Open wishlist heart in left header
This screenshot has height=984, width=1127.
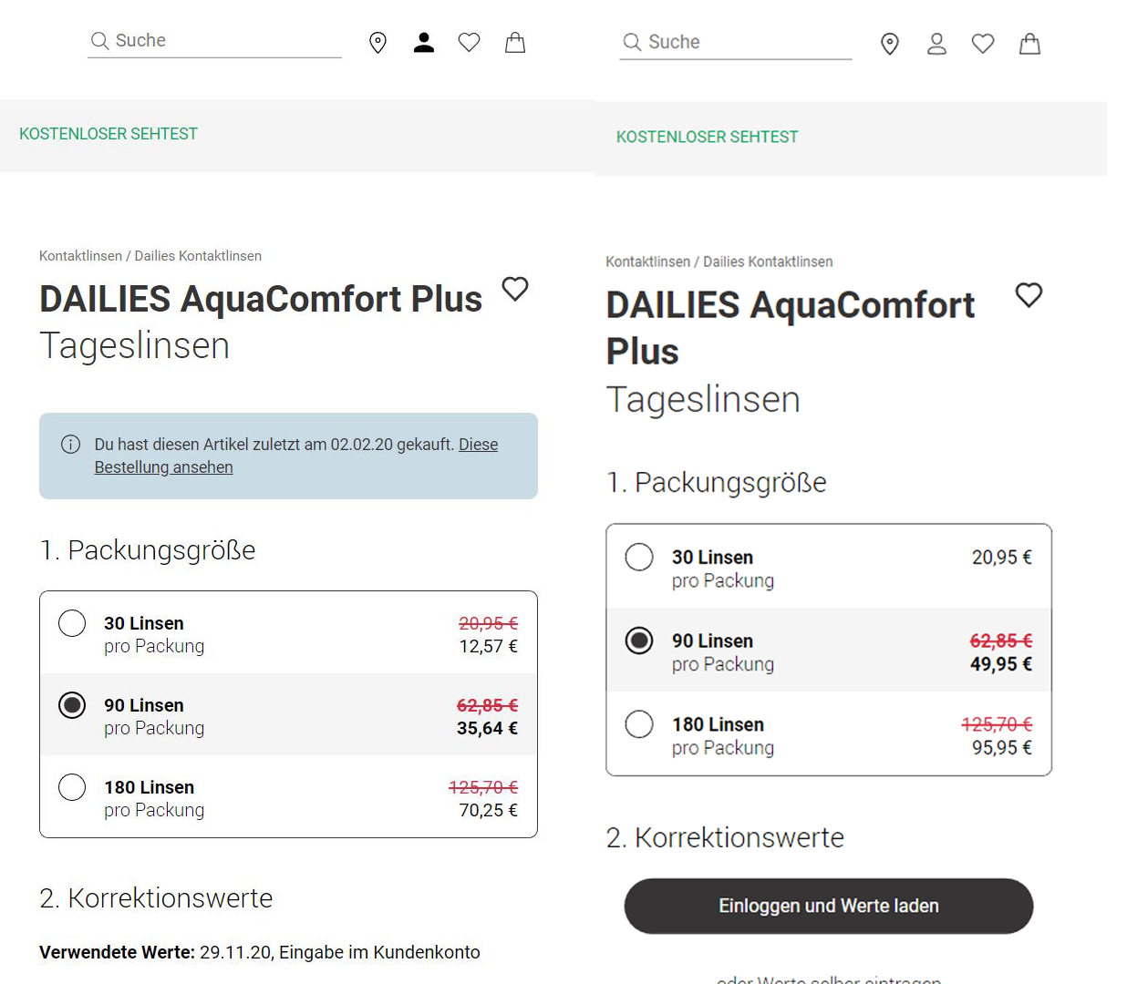[469, 42]
